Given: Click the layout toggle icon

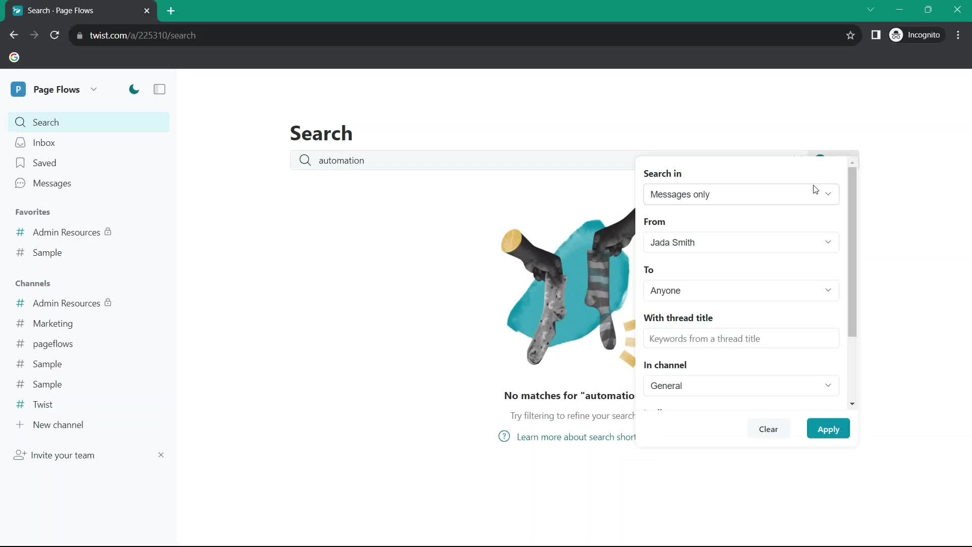Looking at the screenshot, I should [x=159, y=89].
